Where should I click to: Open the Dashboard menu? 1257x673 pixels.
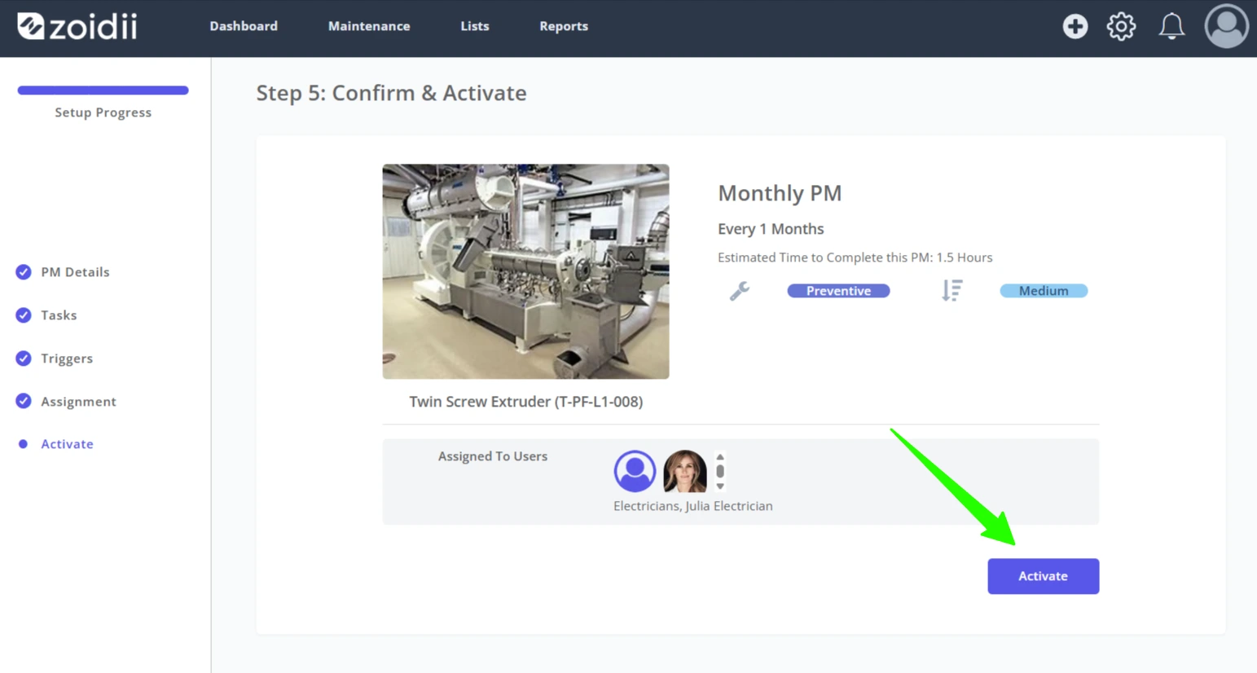(x=244, y=26)
